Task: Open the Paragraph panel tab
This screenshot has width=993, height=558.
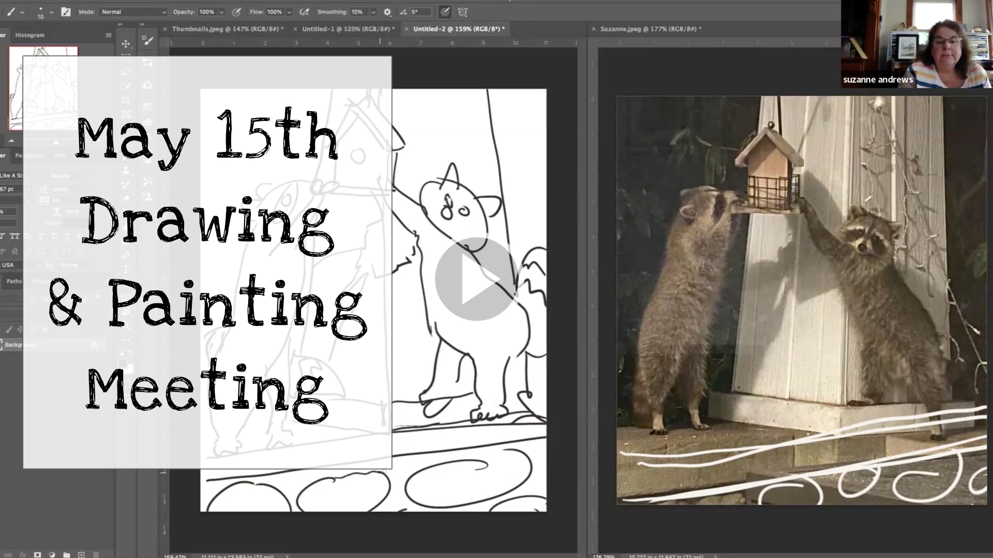Action: click(x=29, y=155)
